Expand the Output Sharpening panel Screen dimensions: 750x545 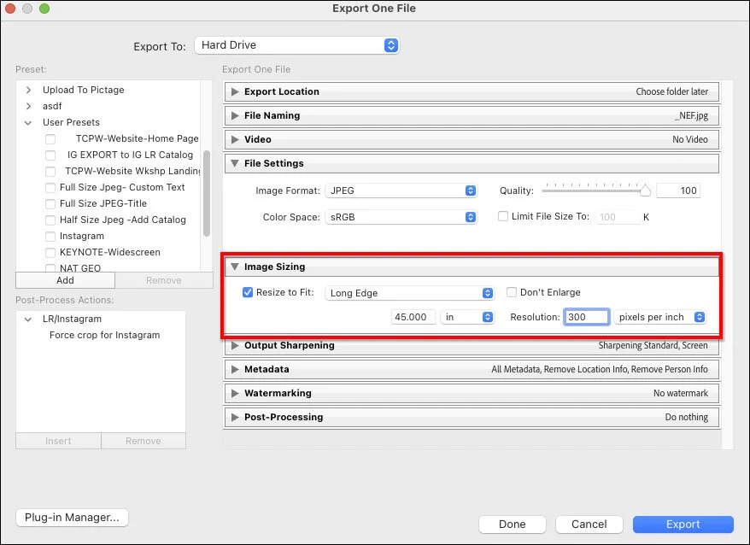236,345
